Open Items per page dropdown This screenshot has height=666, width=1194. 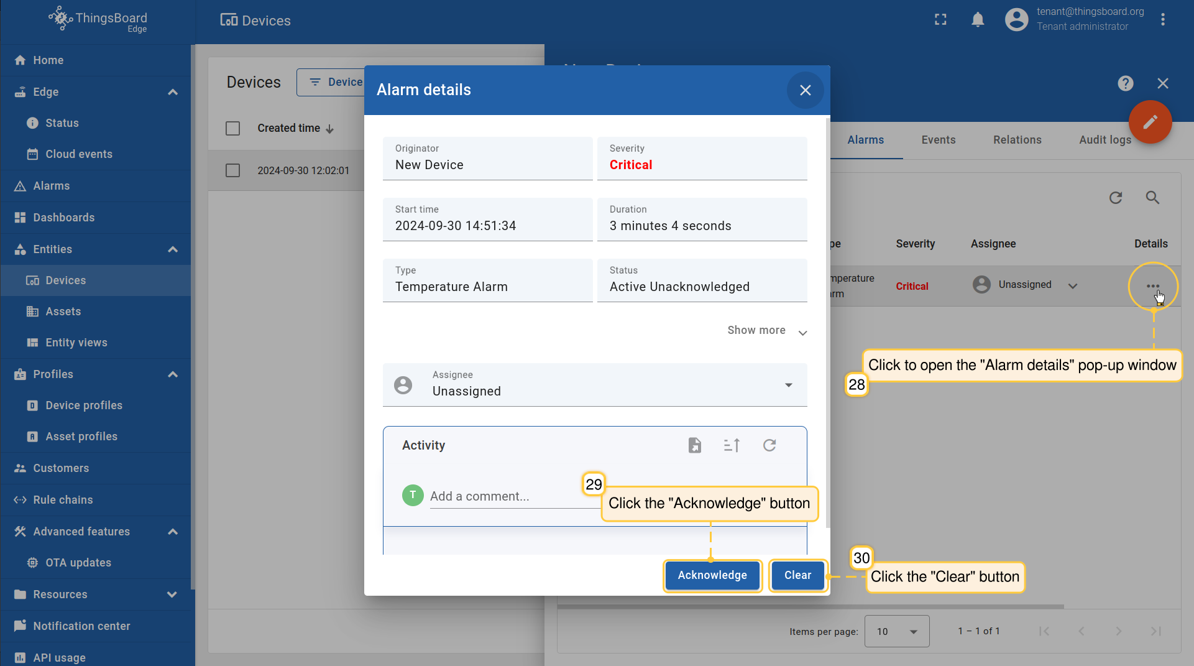[896, 631]
